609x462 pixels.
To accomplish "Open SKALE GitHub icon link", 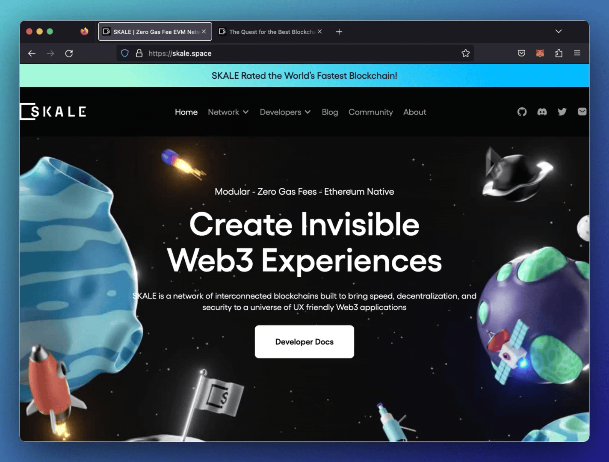I will pyautogui.click(x=522, y=112).
